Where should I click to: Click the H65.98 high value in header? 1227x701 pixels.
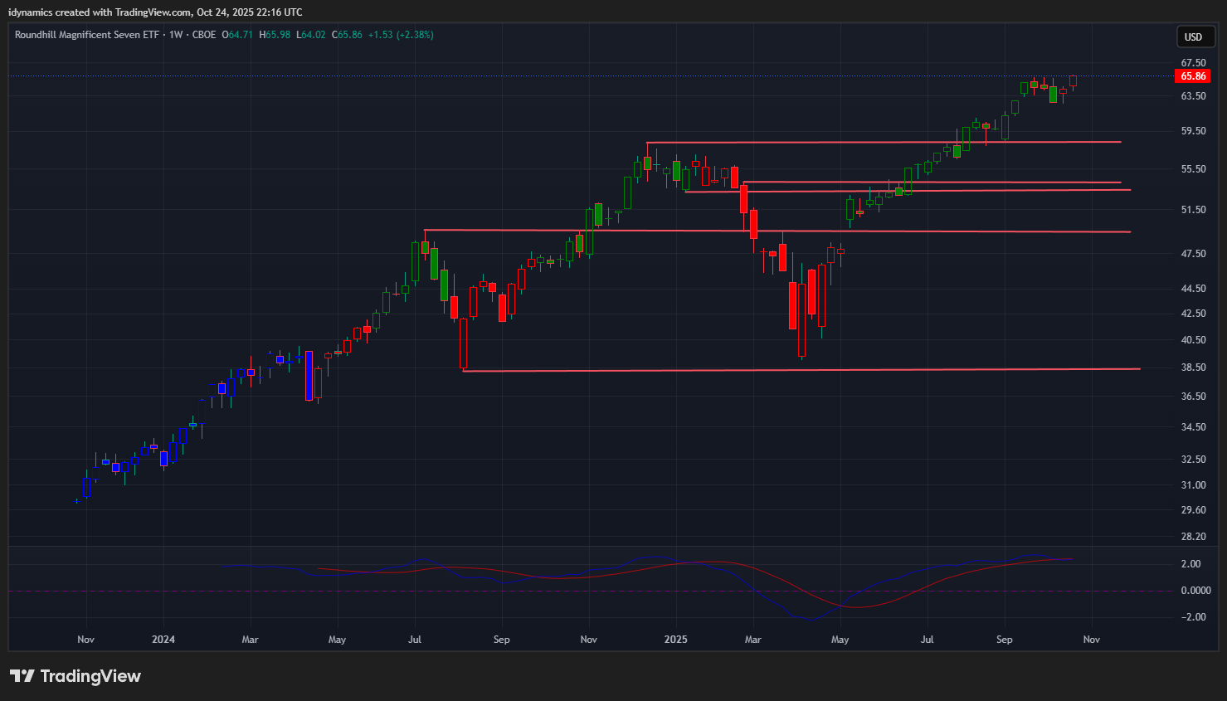(275, 35)
